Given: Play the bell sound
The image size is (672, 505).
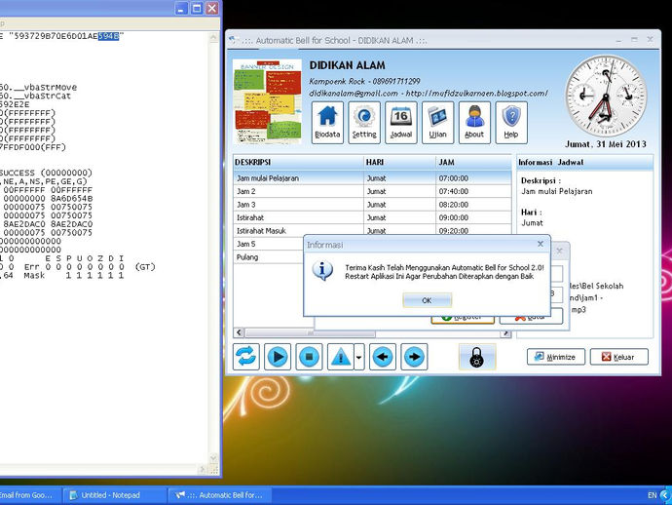Looking at the screenshot, I should (278, 357).
